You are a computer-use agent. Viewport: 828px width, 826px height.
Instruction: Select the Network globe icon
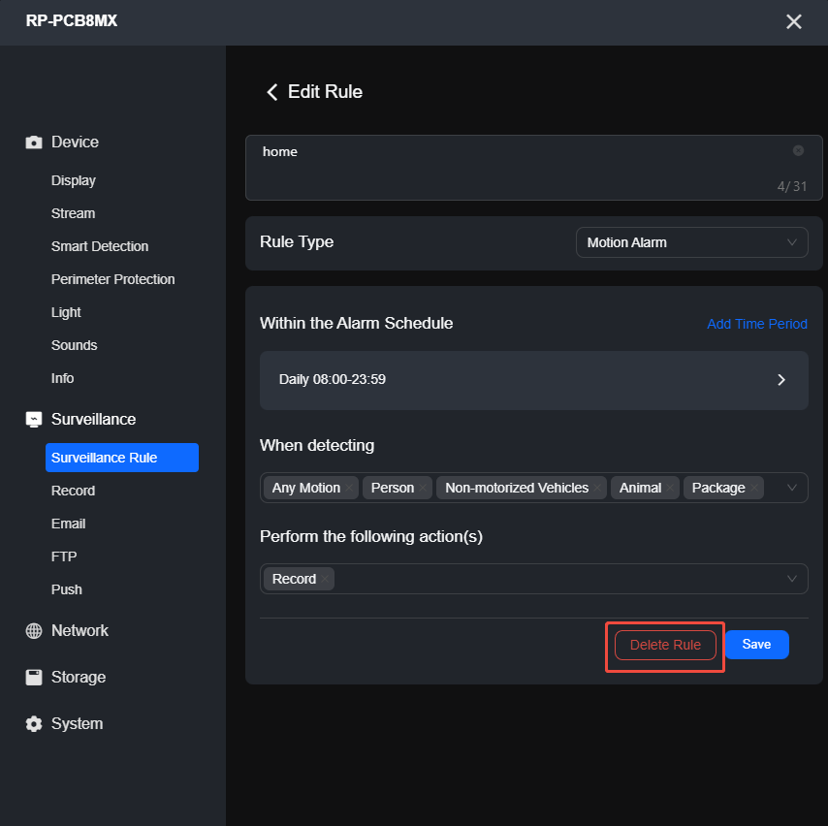click(33, 630)
